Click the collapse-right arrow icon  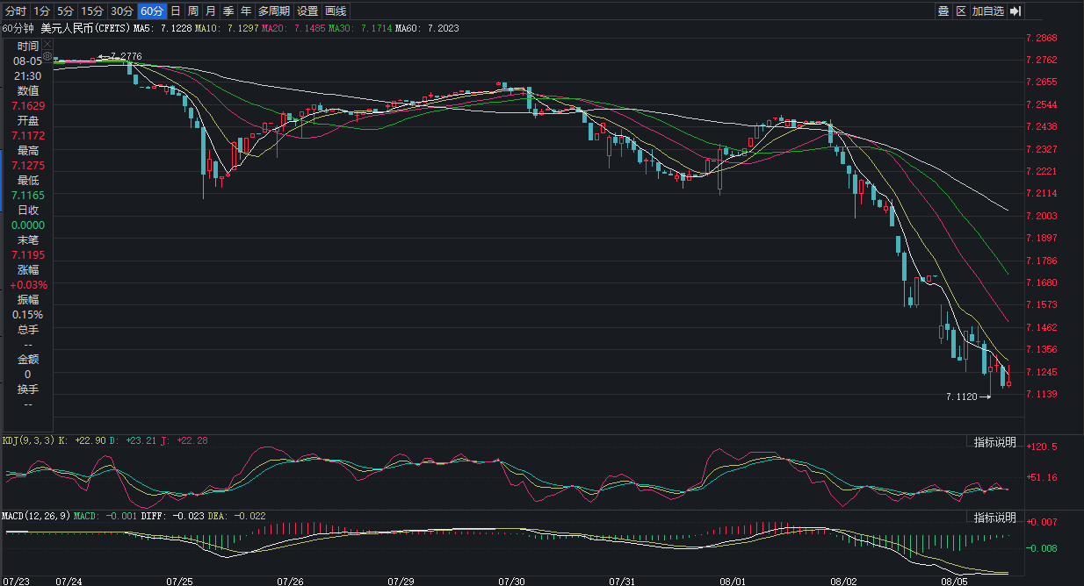click(x=1015, y=11)
